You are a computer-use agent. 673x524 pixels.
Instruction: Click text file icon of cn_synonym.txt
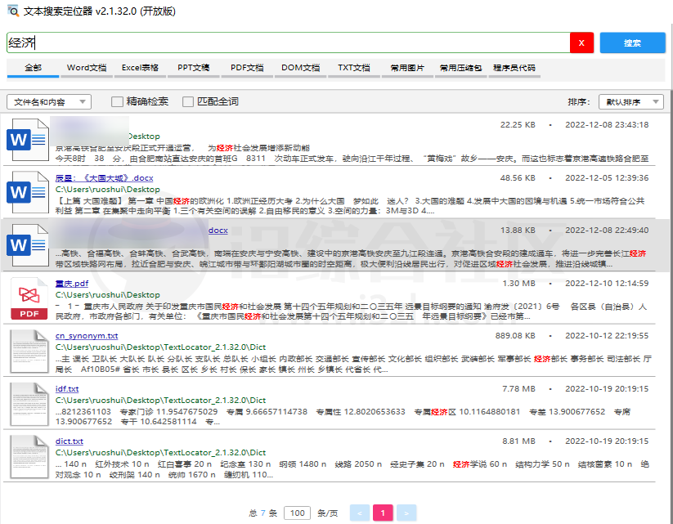pyautogui.click(x=29, y=351)
